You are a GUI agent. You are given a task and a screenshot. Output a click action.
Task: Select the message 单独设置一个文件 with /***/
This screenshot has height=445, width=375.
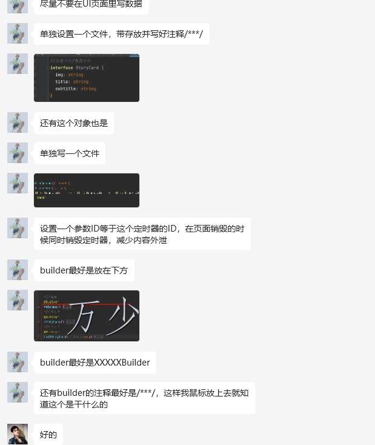(x=121, y=34)
